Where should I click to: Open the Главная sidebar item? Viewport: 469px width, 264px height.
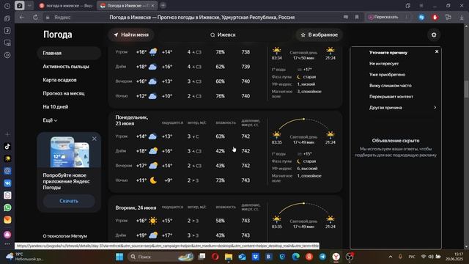tap(69, 53)
